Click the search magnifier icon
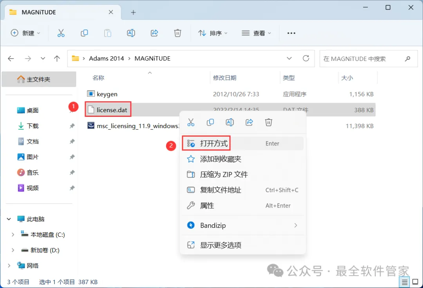This screenshot has width=423, height=288. [x=408, y=58]
